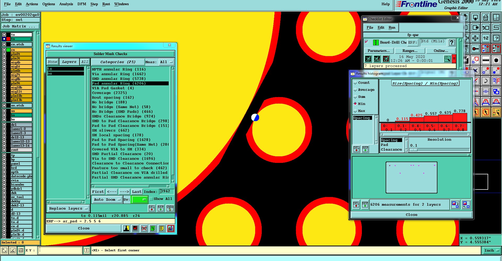
Task: Open the Rout menu
Action: coord(106,4)
